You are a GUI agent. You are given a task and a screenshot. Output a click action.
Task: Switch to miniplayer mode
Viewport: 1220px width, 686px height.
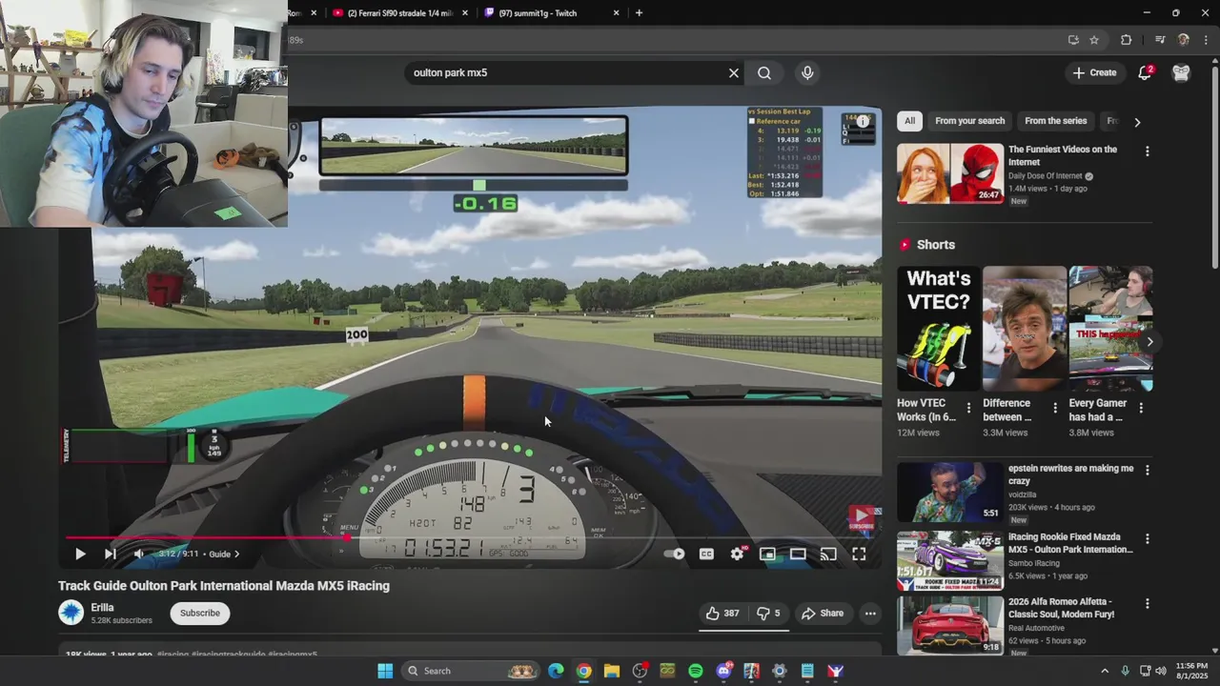(767, 554)
